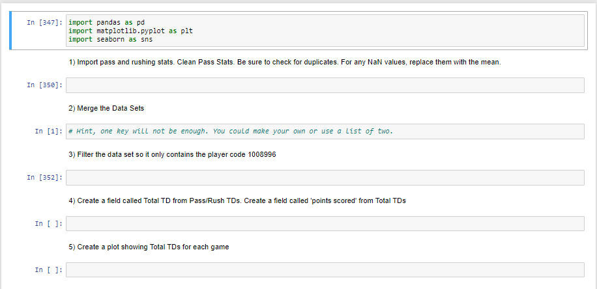Click the empty cell below step 5 text
597x289 pixels.
(325, 269)
